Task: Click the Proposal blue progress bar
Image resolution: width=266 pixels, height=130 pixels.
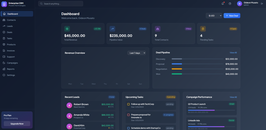Action: click(177, 64)
